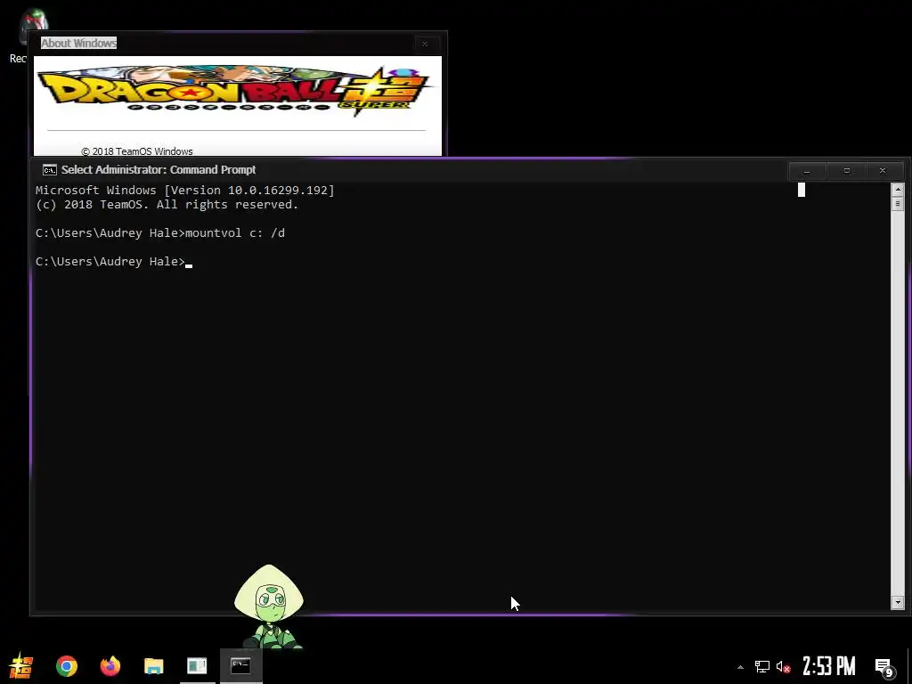Click the 'About Windows' title bar text

(x=78, y=43)
